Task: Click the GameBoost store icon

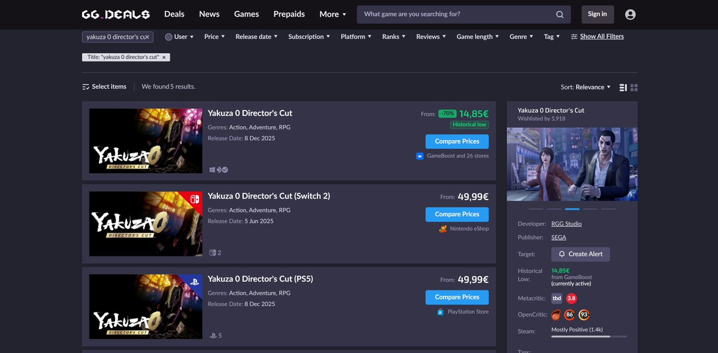Action: (419, 156)
